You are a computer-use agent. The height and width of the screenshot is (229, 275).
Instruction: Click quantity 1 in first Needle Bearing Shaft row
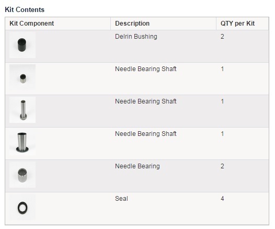click(222, 69)
